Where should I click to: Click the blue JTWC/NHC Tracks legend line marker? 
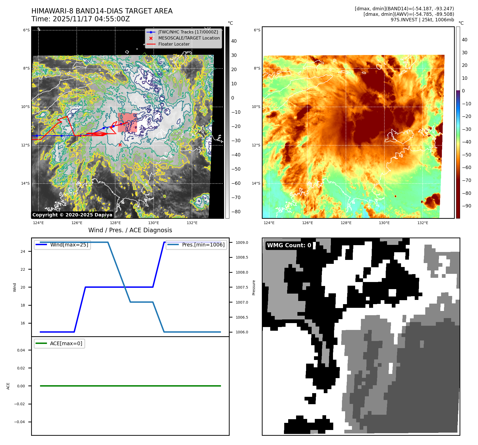[x=151, y=32]
